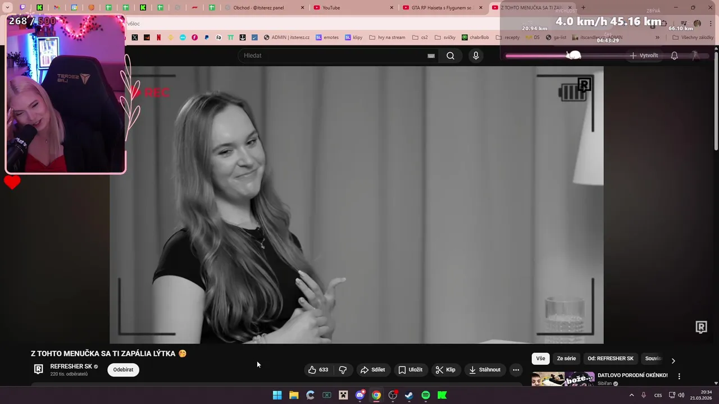Show hidden system tray icons

click(x=631, y=395)
